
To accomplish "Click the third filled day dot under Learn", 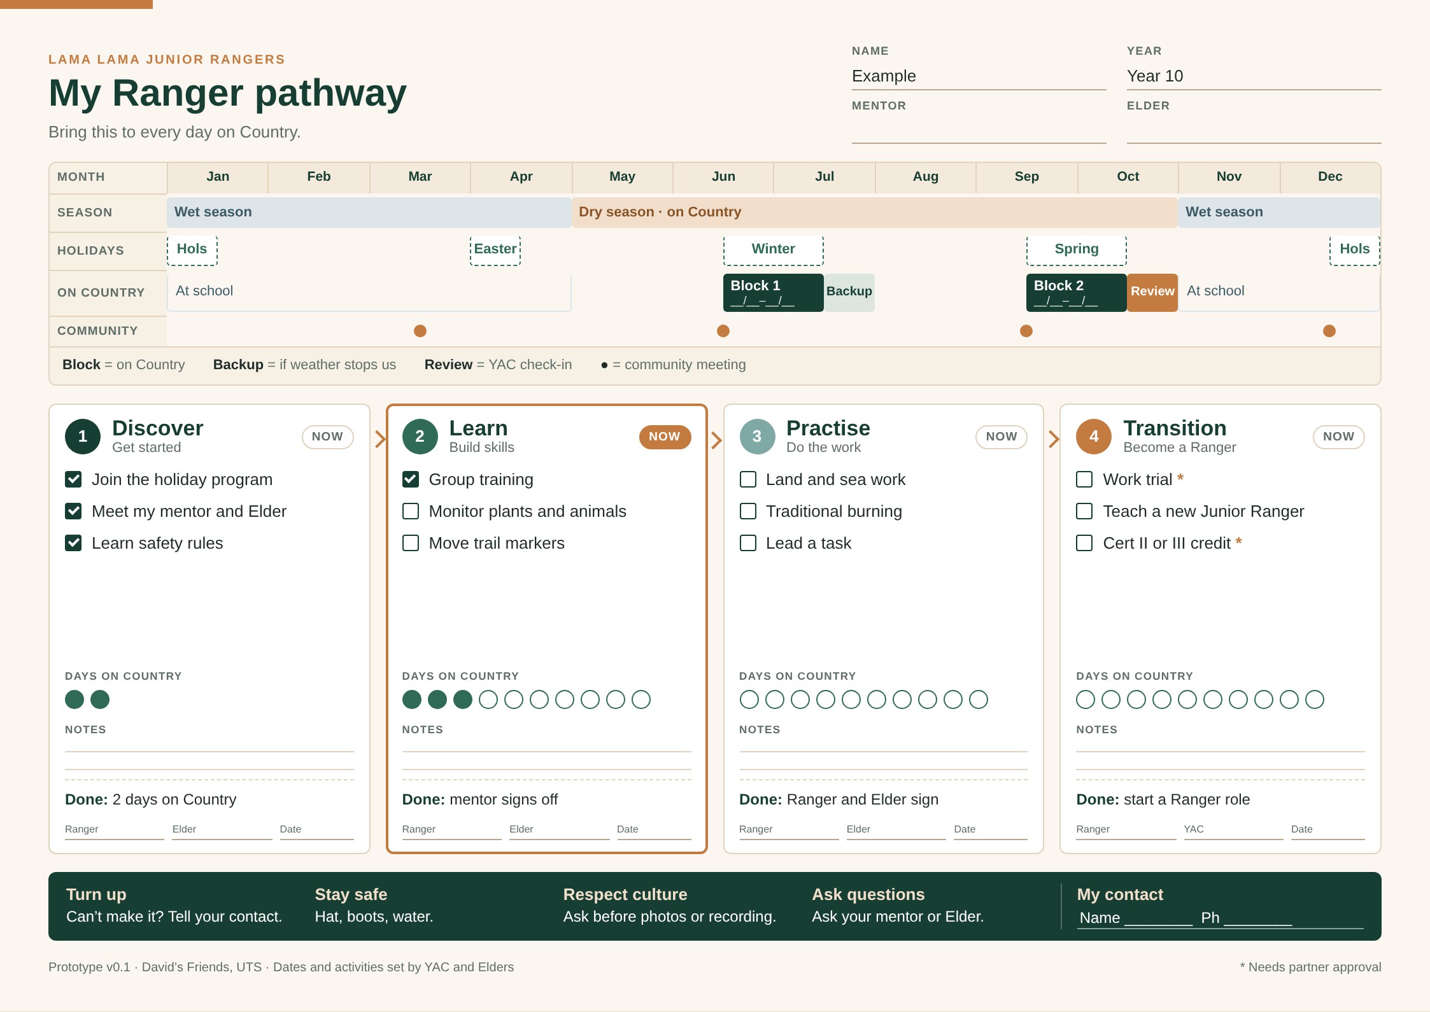I will [x=463, y=699].
